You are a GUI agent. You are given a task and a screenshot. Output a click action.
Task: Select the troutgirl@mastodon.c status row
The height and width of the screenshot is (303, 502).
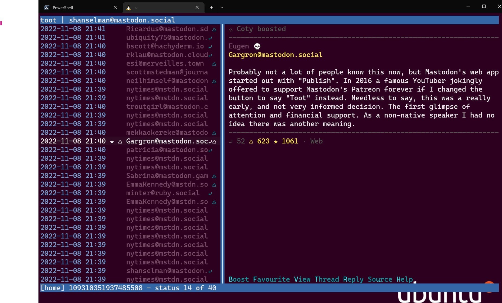(x=129, y=106)
